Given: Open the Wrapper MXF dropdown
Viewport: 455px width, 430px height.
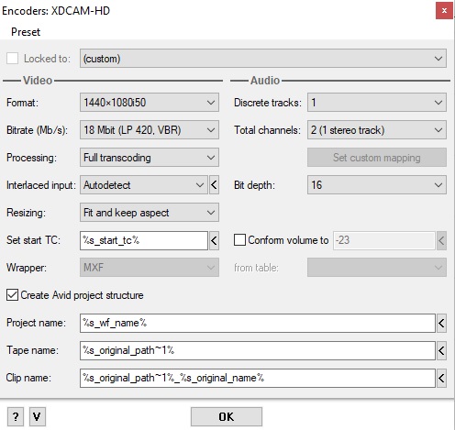Looking at the screenshot, I should point(150,268).
